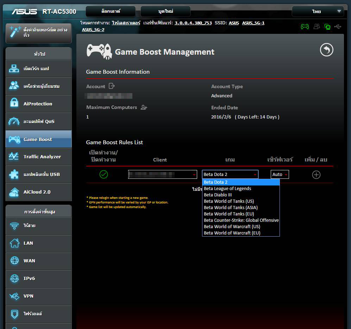Click the ไวร์เลสเราเตอร์ operation mode link
Screen dimensions: 351x329
(x=126, y=23)
